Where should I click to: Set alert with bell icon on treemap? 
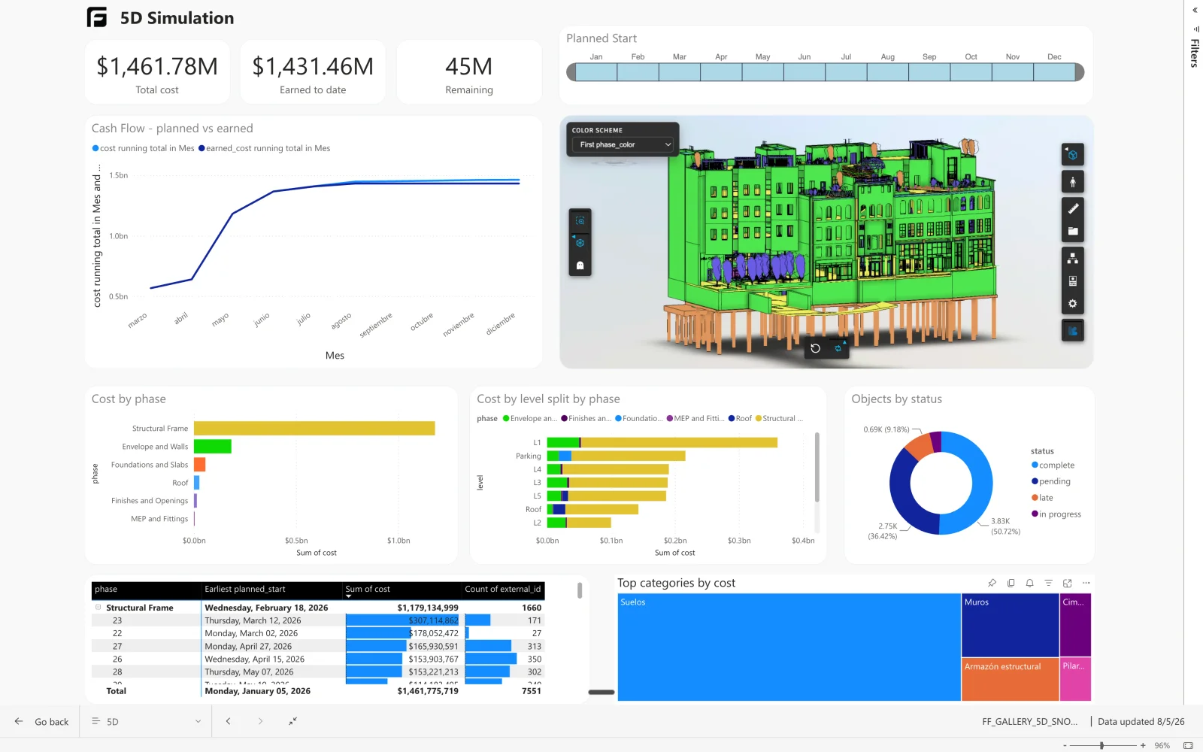pos(1029,583)
